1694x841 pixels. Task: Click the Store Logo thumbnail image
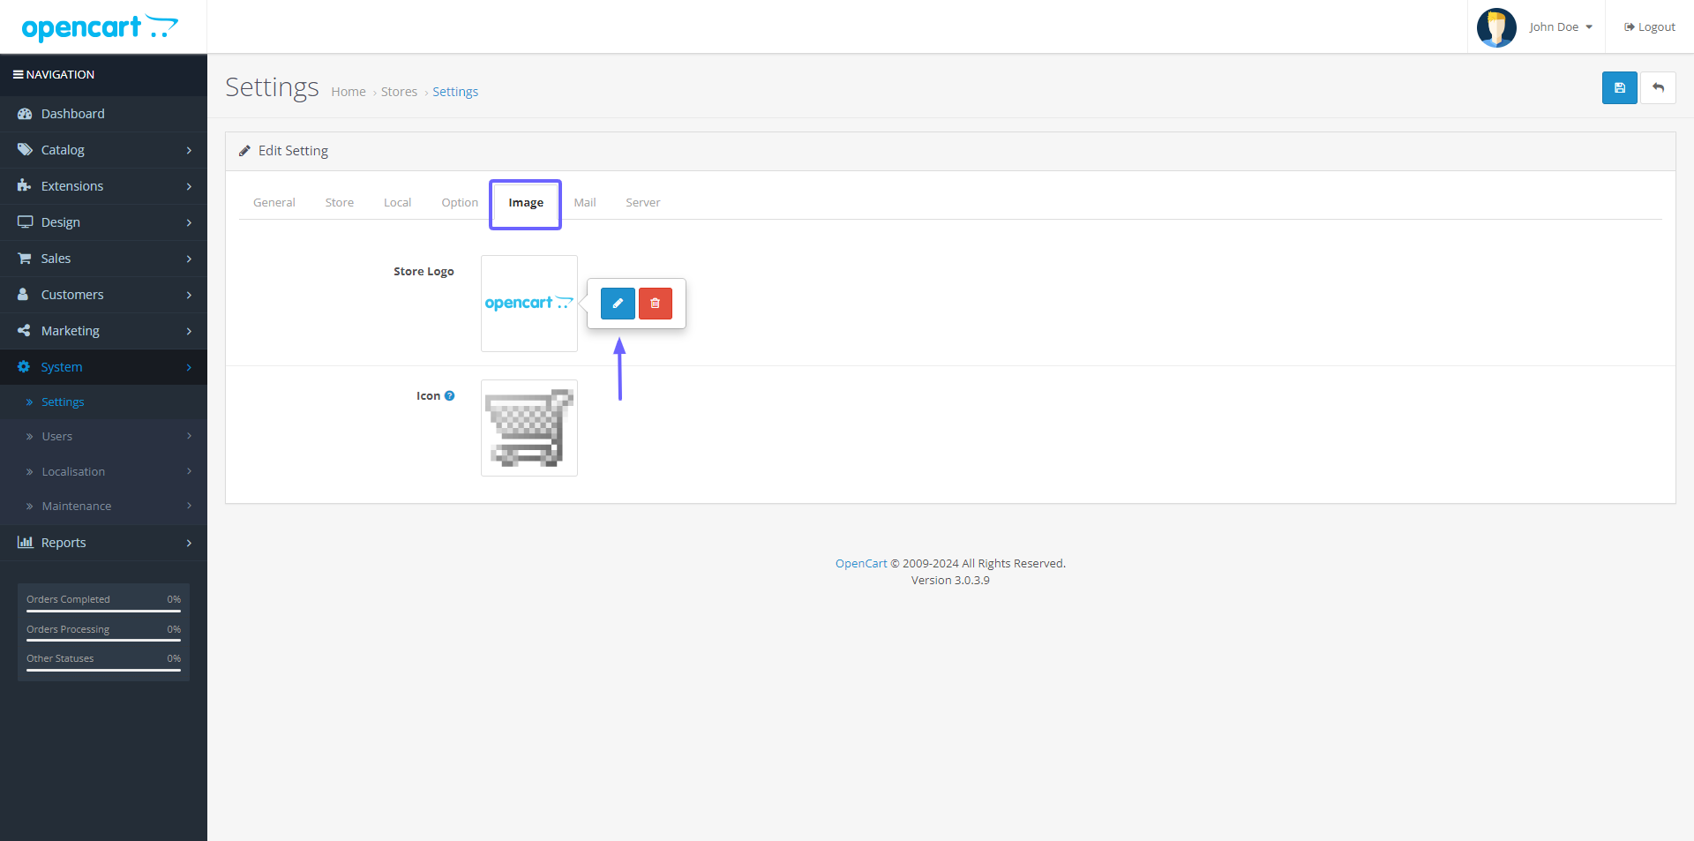pos(529,304)
